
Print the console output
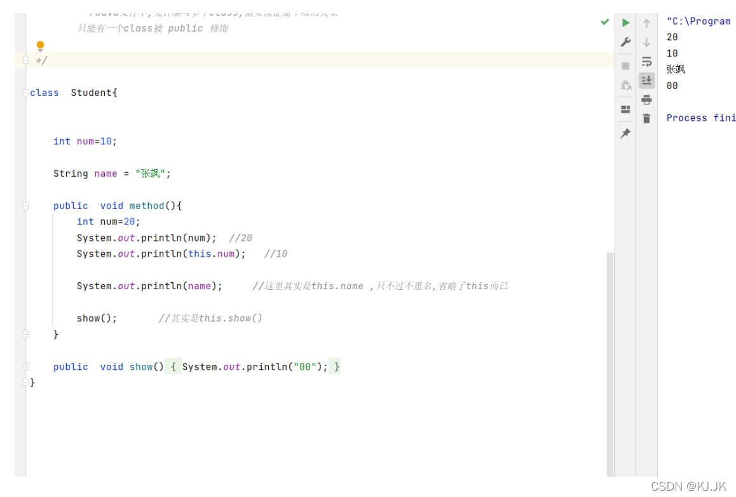click(x=647, y=100)
